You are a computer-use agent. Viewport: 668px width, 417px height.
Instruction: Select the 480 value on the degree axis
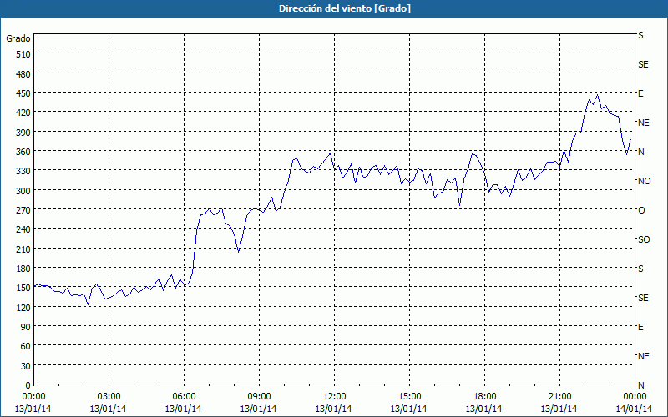point(23,74)
